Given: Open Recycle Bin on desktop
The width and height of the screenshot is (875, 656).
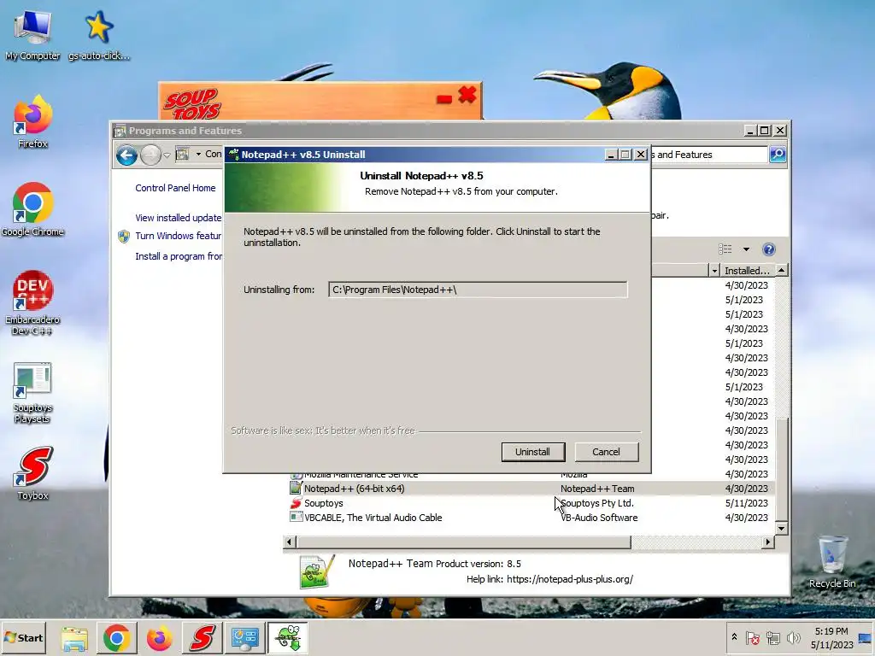Looking at the screenshot, I should (832, 561).
